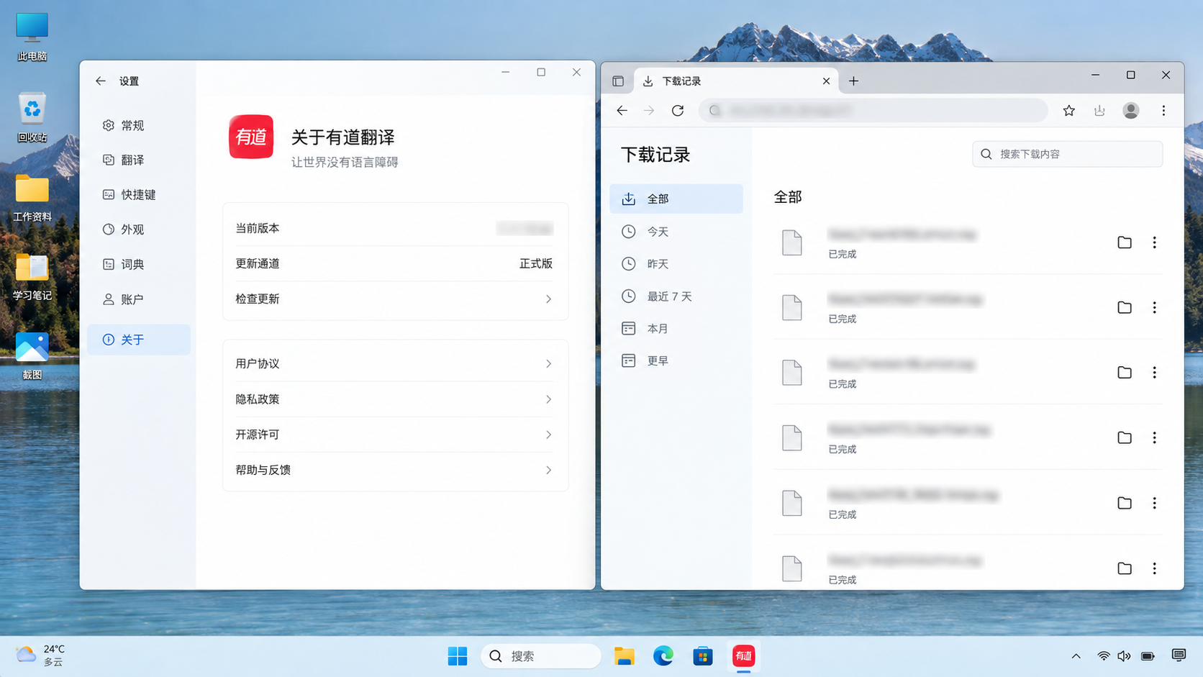Open 翻译 settings section
Image resolution: width=1203 pixels, height=677 pixels.
[138, 160]
